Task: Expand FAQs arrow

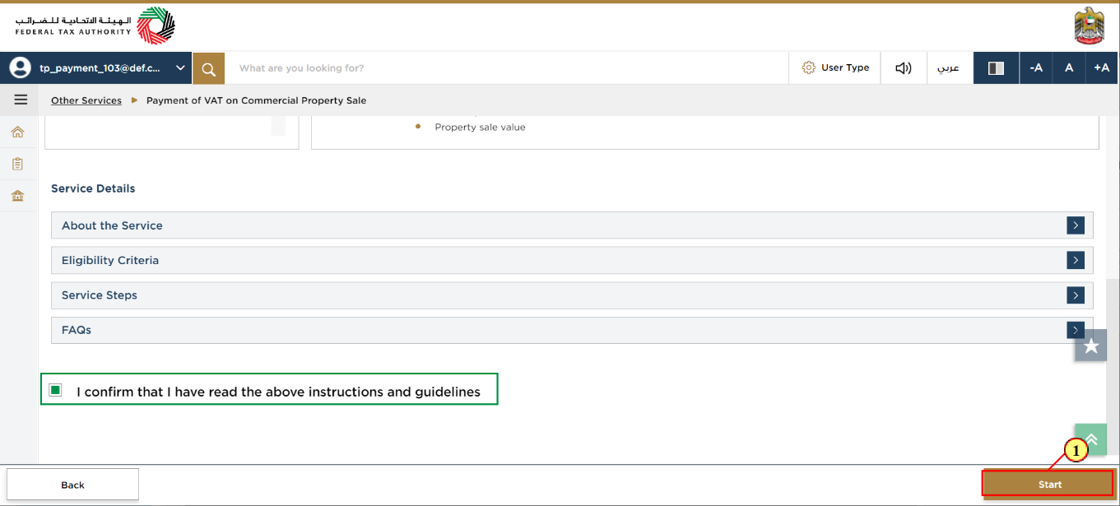Action: point(1075,330)
